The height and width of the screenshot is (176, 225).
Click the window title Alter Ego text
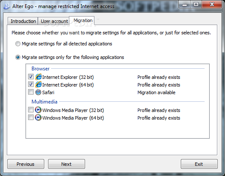63,6
